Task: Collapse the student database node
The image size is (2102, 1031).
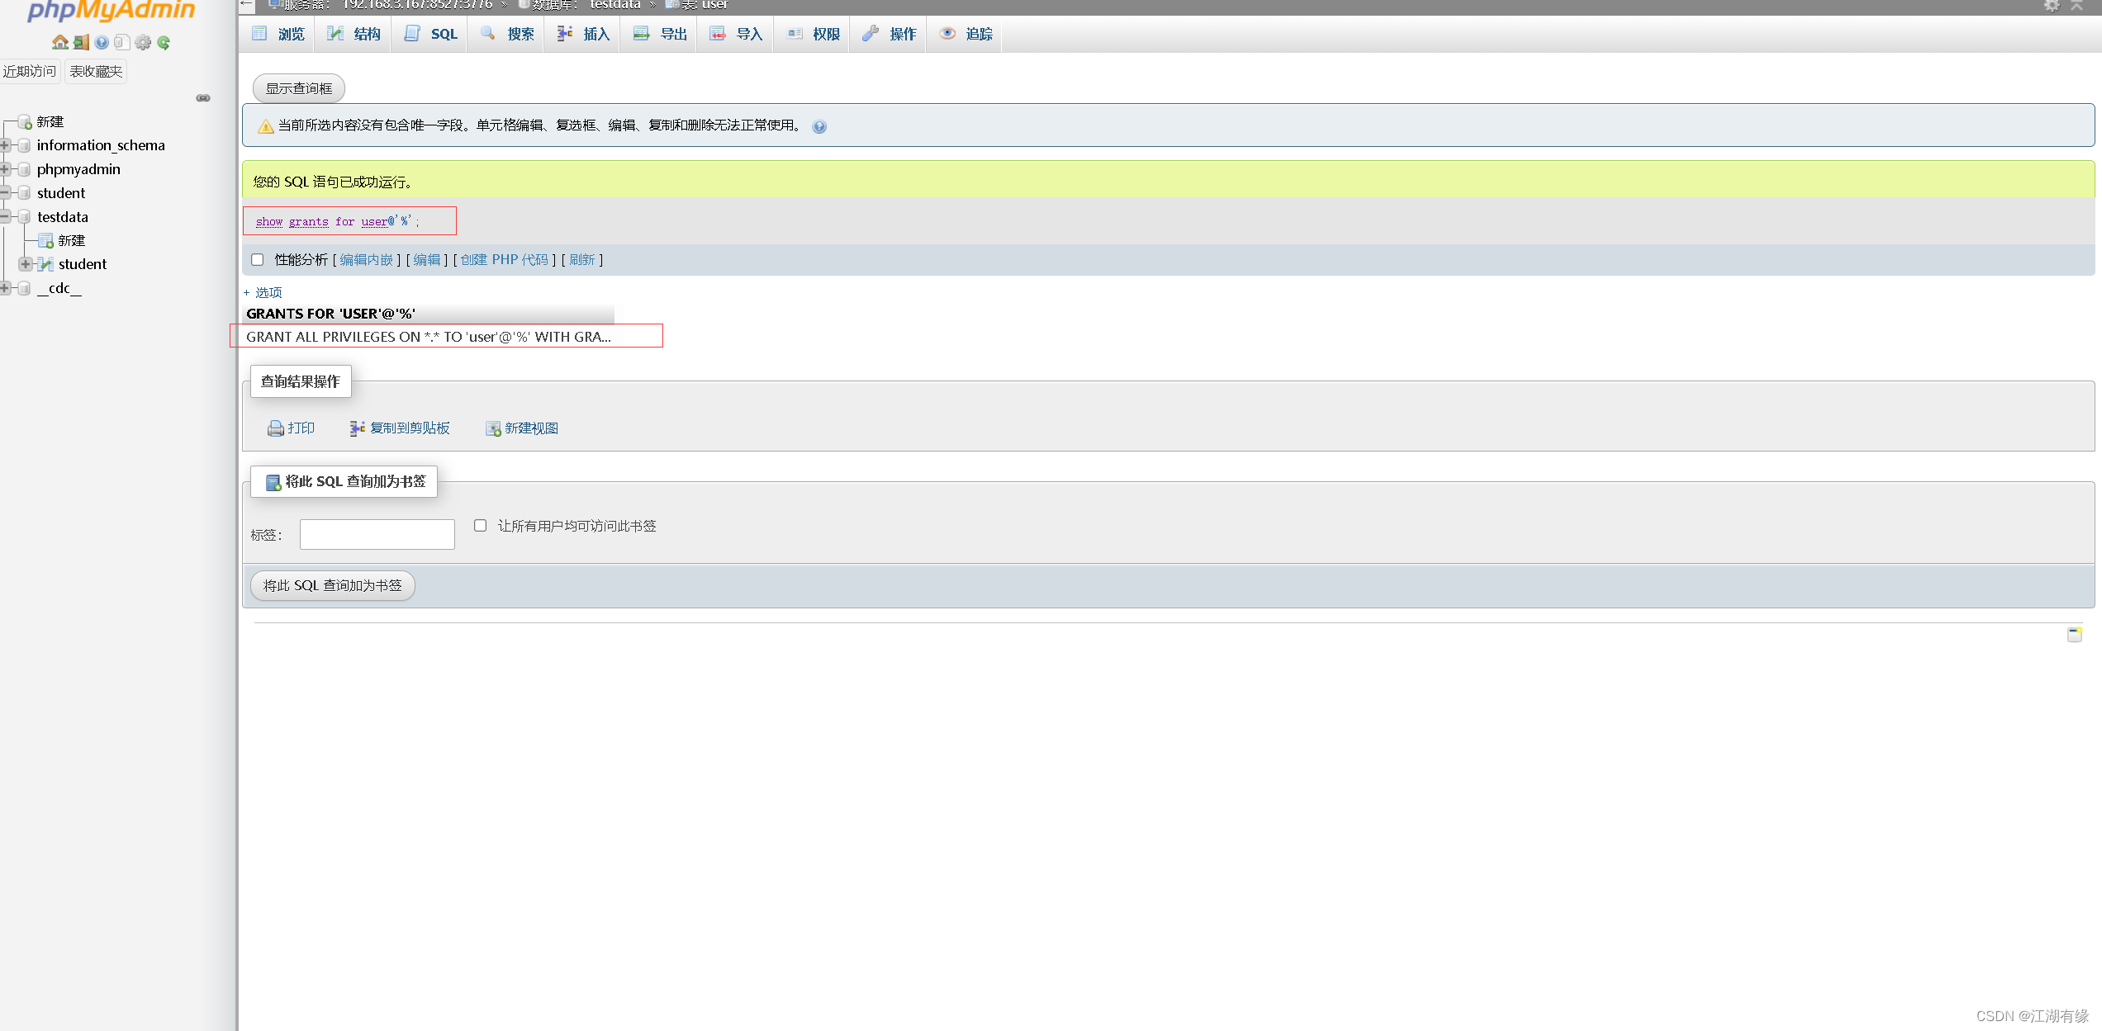Action: pos(5,193)
